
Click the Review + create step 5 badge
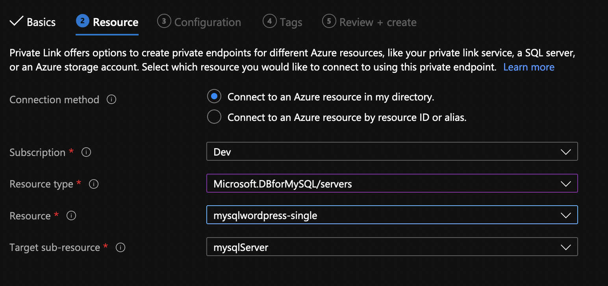(x=329, y=21)
